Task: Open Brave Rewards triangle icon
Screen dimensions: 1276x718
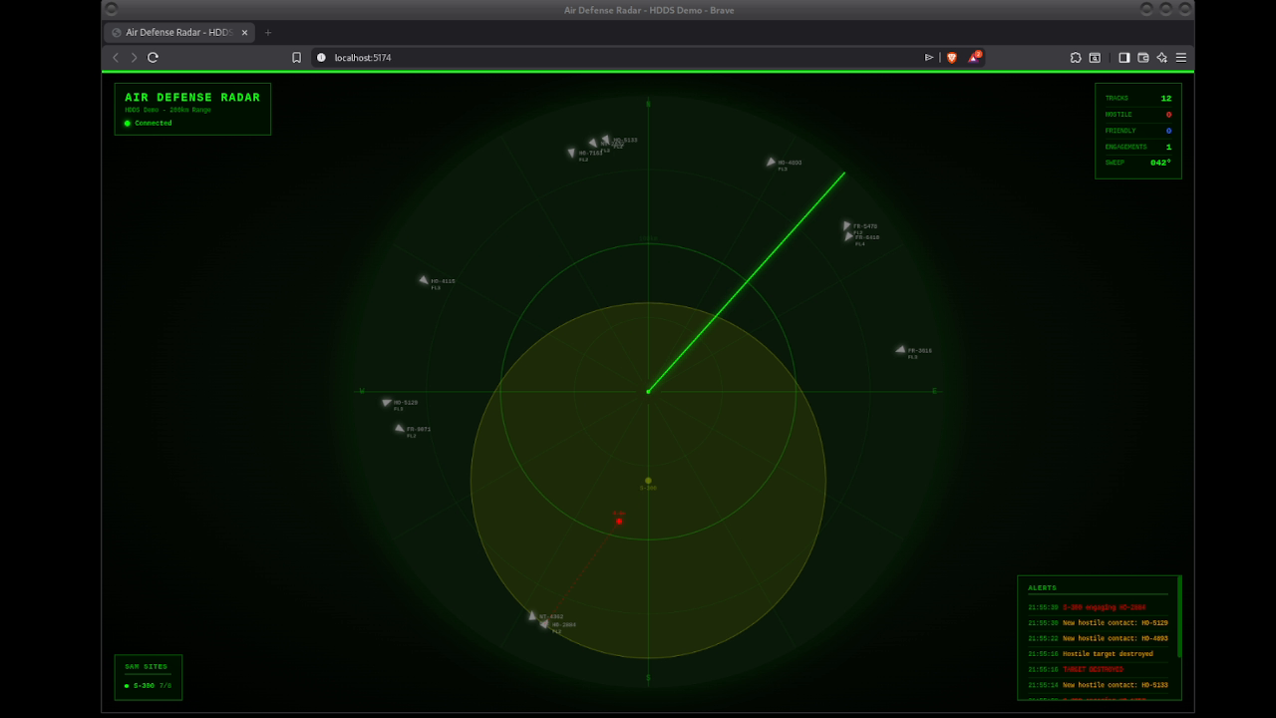Action: (974, 58)
